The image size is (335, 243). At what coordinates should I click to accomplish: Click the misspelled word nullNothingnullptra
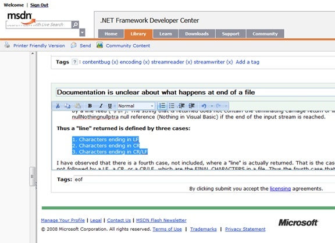click(x=95, y=117)
